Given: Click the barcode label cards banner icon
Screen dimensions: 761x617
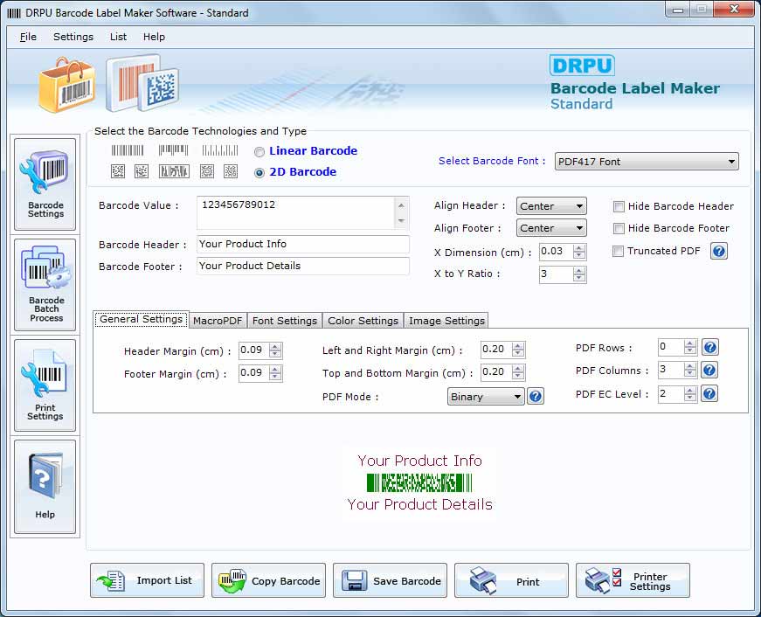Looking at the screenshot, I should 142,83.
